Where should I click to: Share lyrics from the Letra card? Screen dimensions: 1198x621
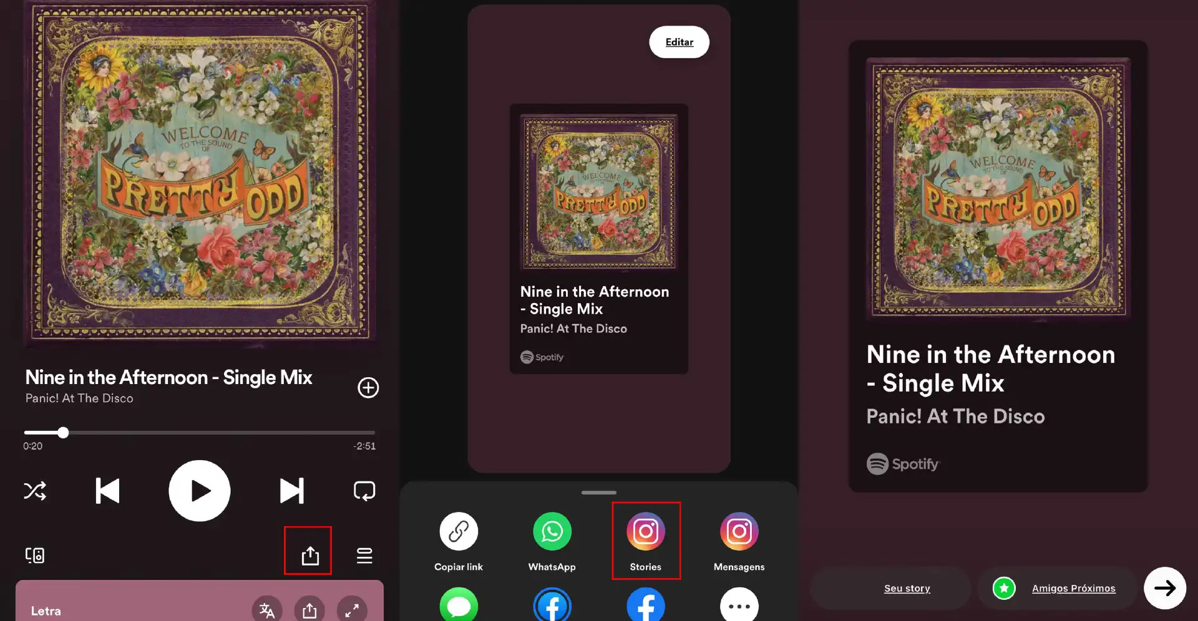pos(309,610)
